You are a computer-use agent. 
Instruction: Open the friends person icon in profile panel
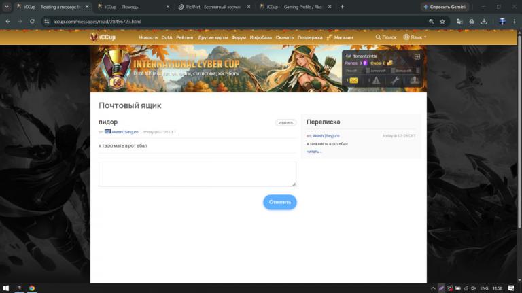(415, 80)
